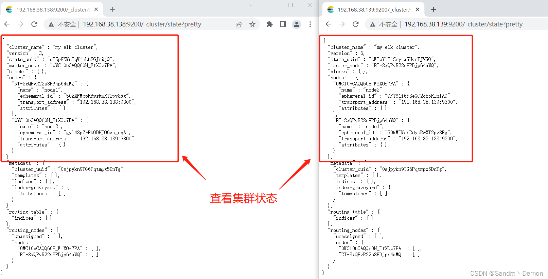Click "state_uuid" line in left window
Viewport: 548px width, 279px height.
pos(60,59)
